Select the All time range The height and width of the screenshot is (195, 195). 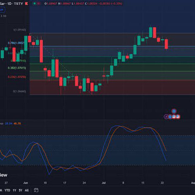point(27,190)
